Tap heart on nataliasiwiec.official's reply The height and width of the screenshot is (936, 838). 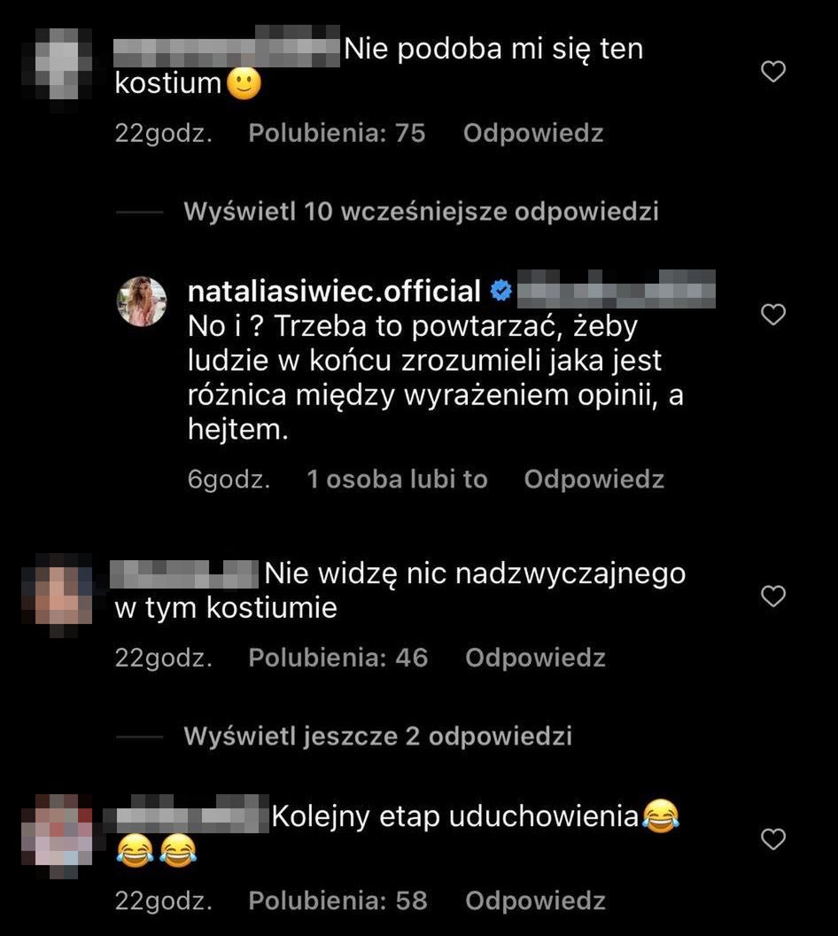pyautogui.click(x=773, y=315)
